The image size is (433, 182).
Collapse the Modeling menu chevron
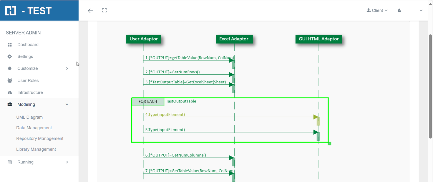67,104
